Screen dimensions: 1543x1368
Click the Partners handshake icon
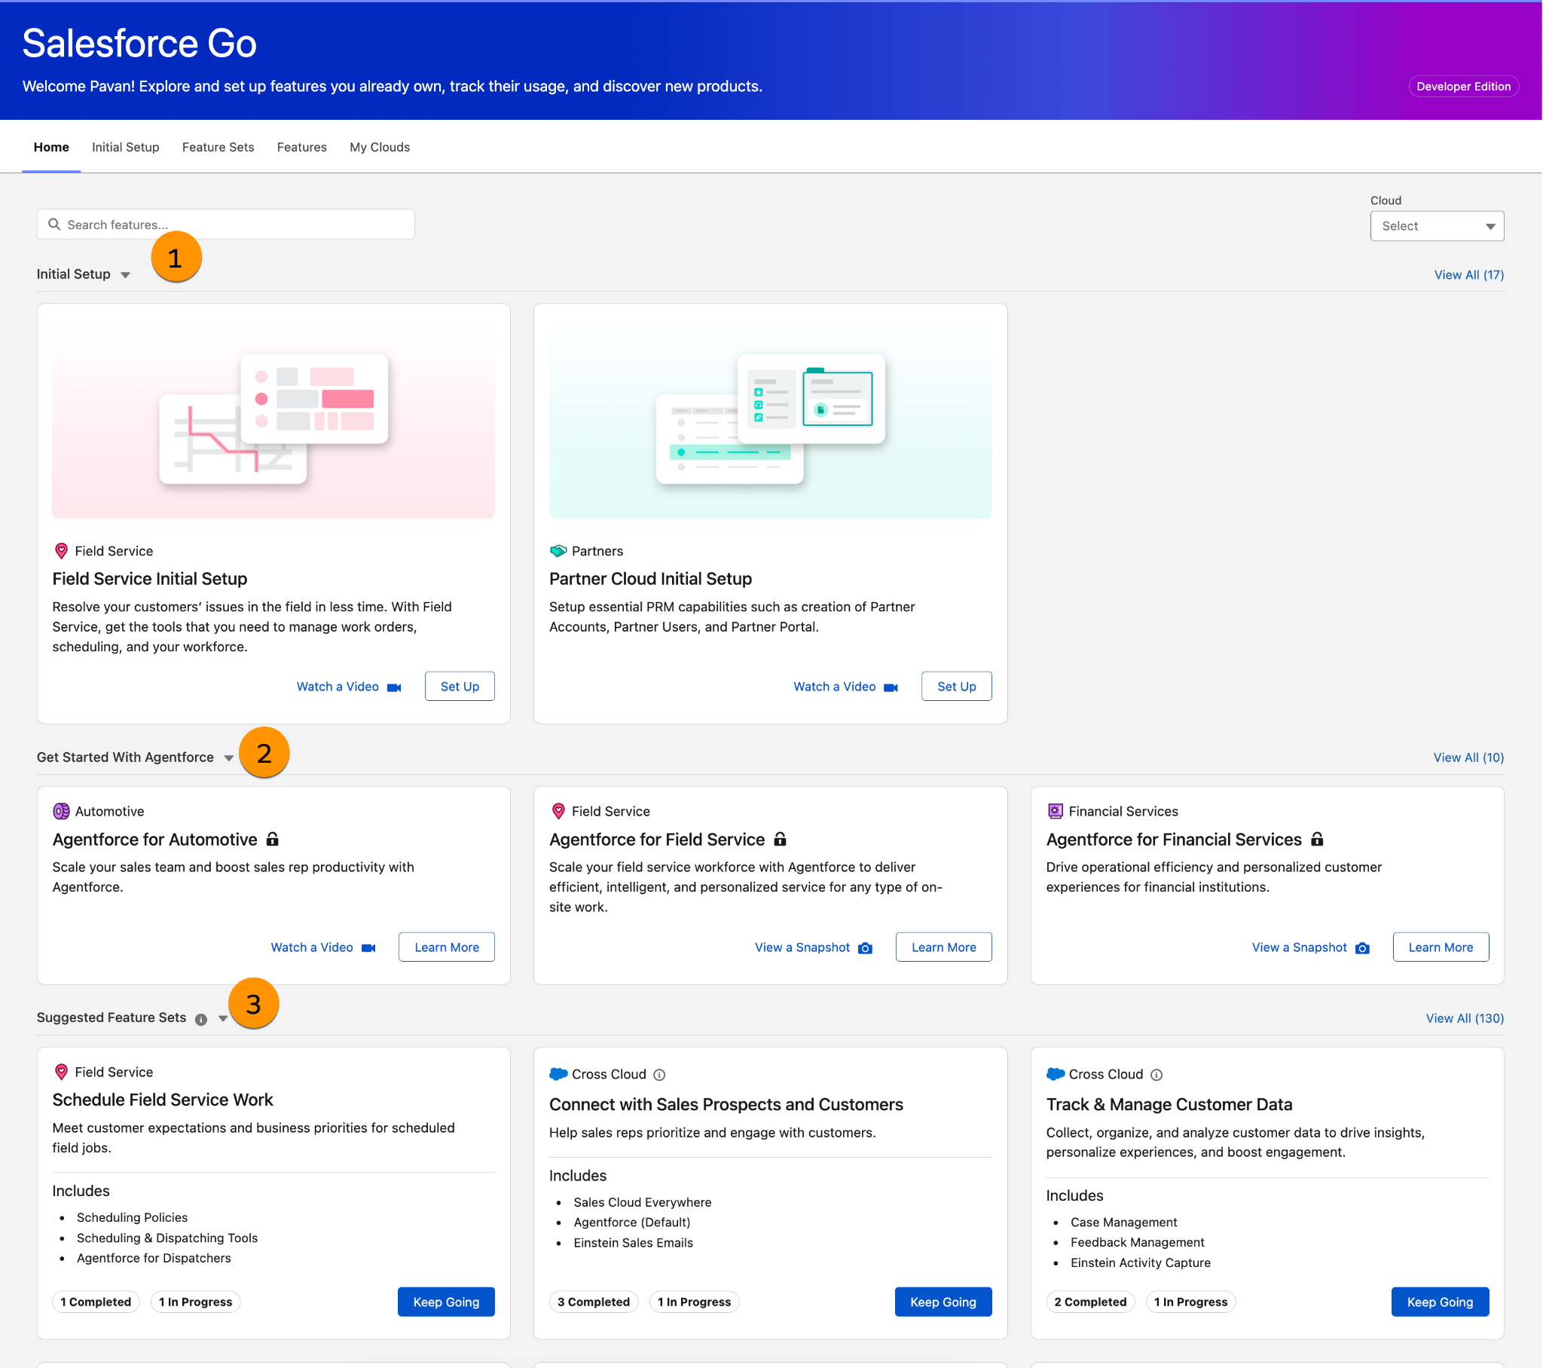click(x=558, y=551)
